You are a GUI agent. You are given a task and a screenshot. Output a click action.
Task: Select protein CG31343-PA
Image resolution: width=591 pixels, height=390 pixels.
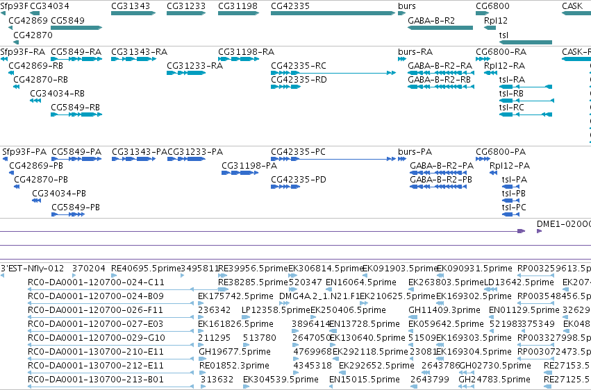tap(134, 159)
